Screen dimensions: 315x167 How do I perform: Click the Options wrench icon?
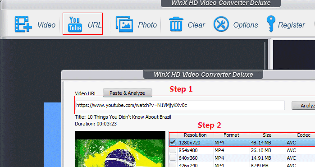(x=221, y=24)
